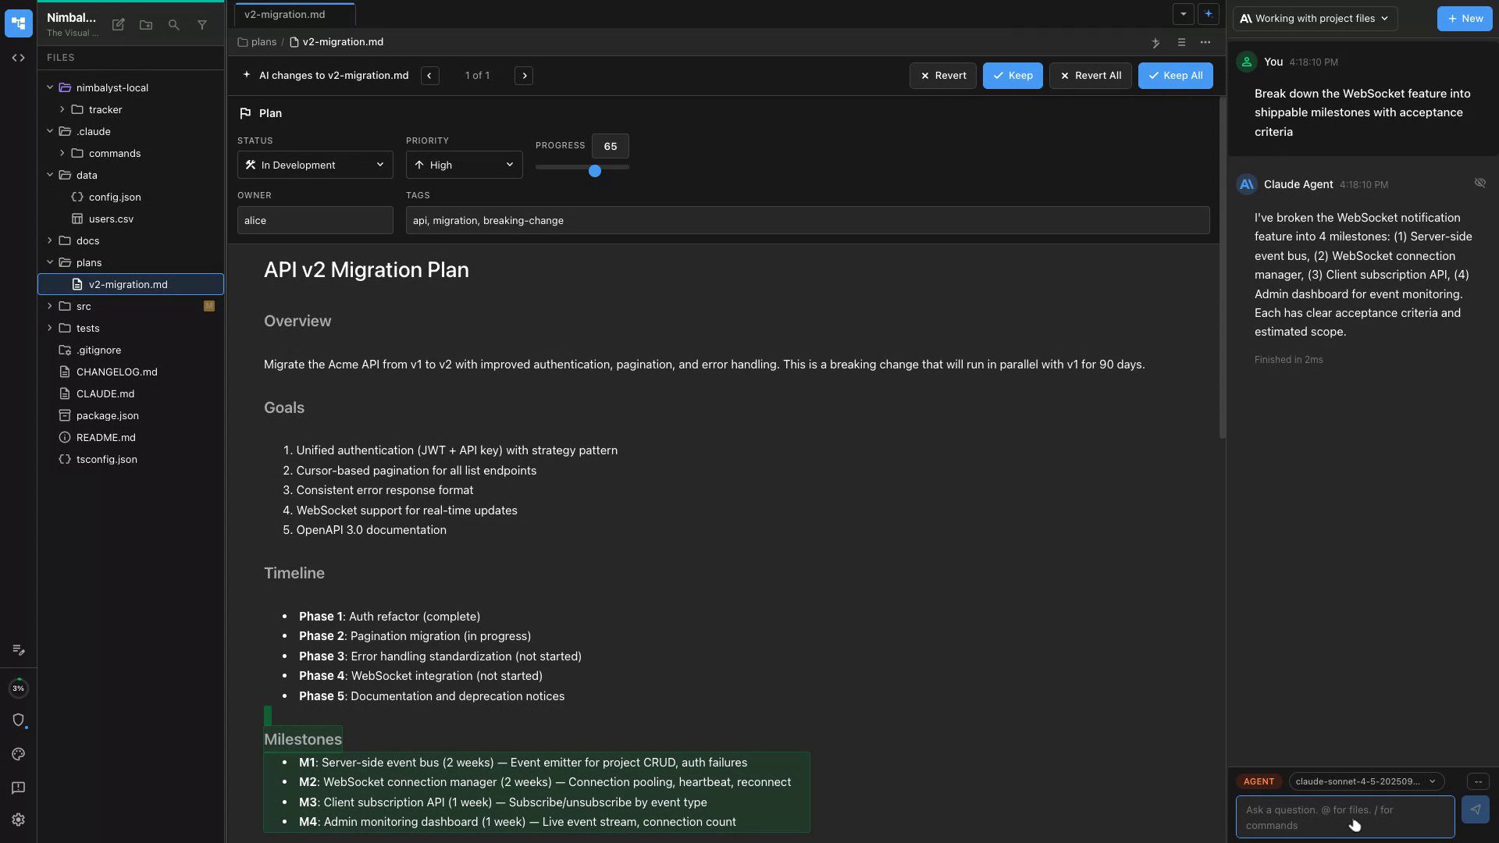Create a new file in the sidebar
Image resolution: width=1499 pixels, height=843 pixels.
118,25
